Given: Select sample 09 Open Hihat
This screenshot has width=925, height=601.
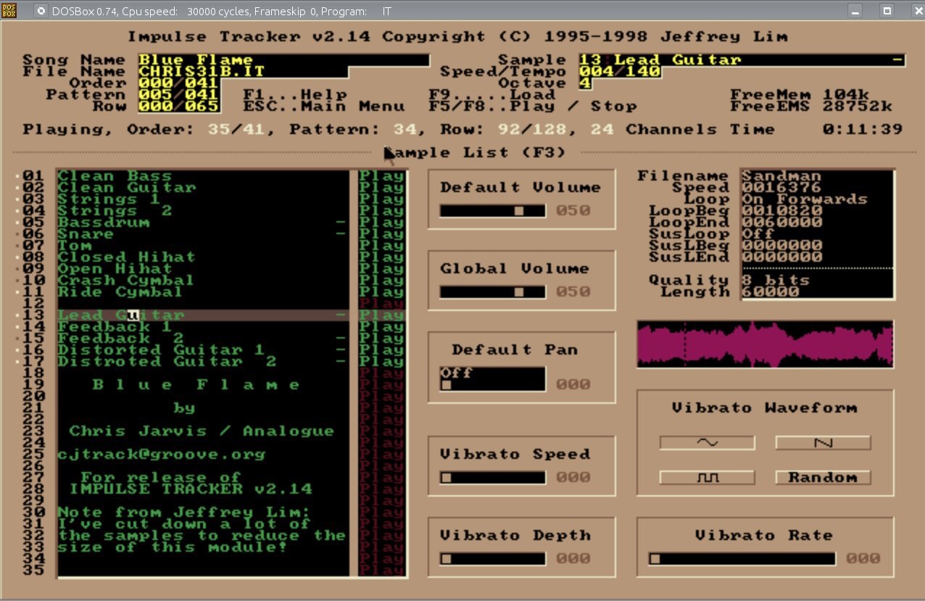Looking at the screenshot, I should coord(202,269).
